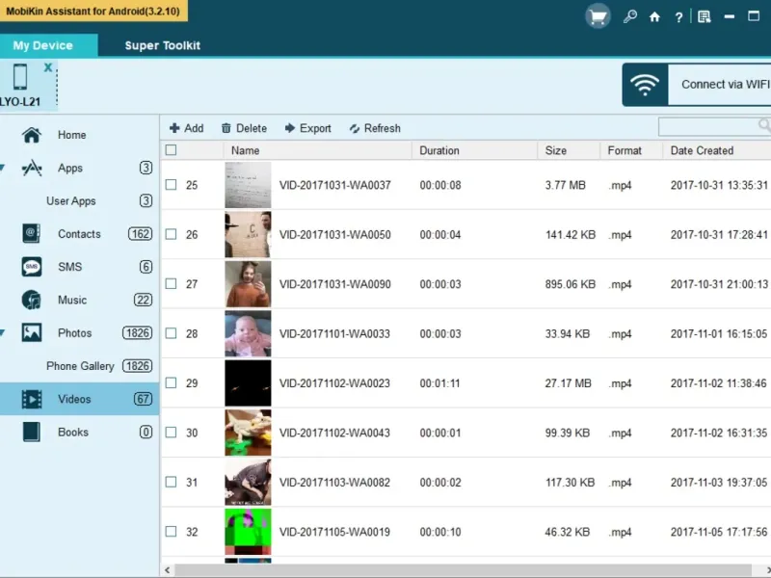This screenshot has width=771, height=578.
Task: Check the box for video row 25
Action: coord(171,185)
